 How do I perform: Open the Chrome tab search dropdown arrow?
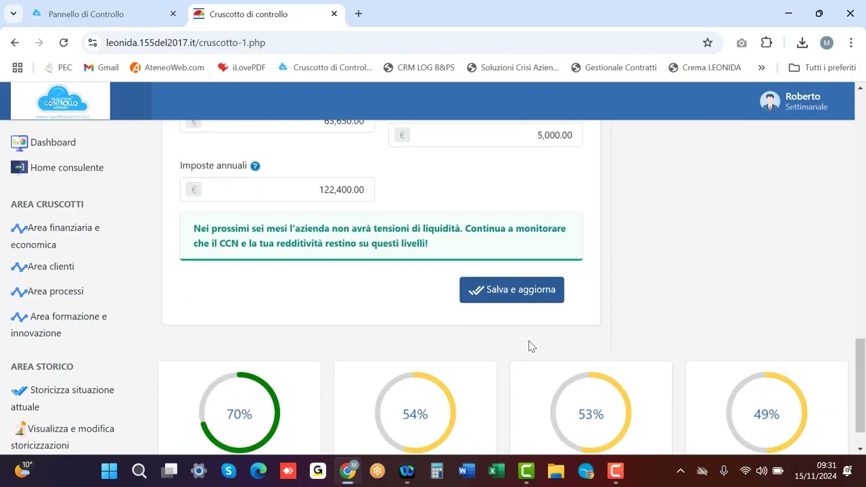13,14
